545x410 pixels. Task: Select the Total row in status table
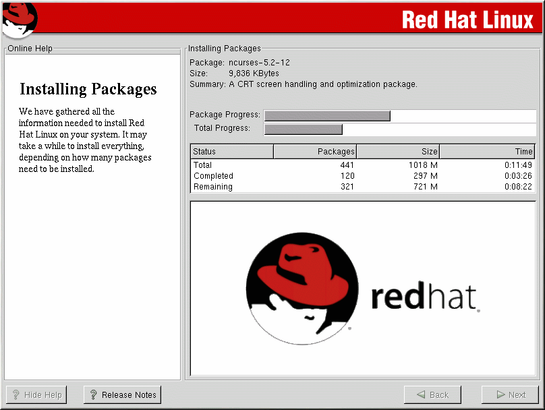point(363,165)
